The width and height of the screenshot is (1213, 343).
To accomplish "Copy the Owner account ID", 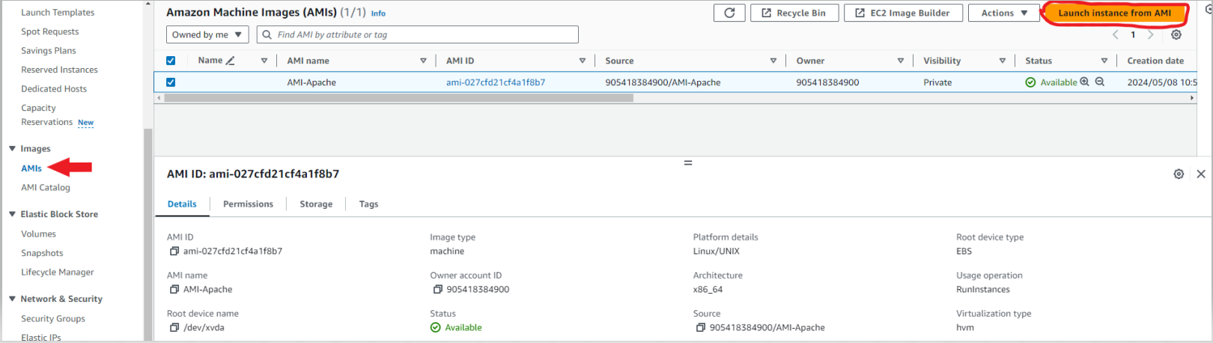I will [x=438, y=290].
